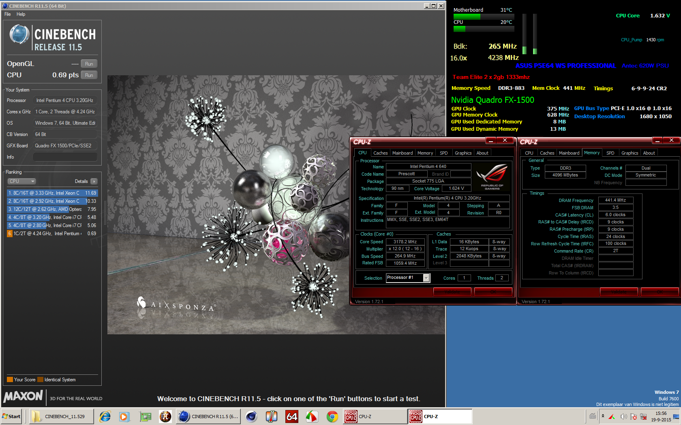The width and height of the screenshot is (681, 425).
Task: Launch Google Chrome from the taskbar
Action: point(332,416)
